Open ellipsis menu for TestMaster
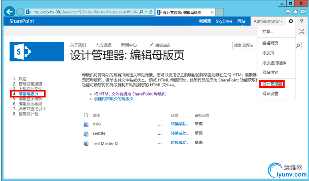Image resolution: width=309 pixels, height=181 pixels. tap(159, 144)
